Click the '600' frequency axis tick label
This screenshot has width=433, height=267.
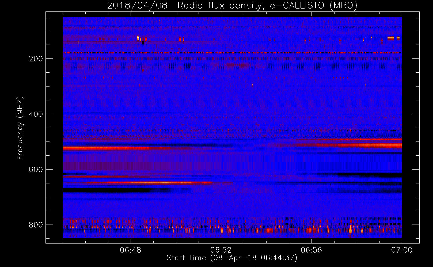pyautogui.click(x=36, y=170)
